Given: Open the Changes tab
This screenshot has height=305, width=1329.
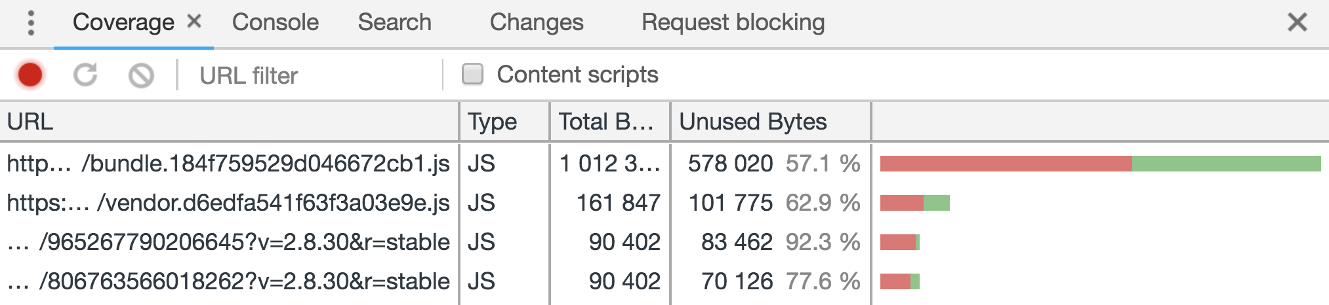Looking at the screenshot, I should (536, 23).
